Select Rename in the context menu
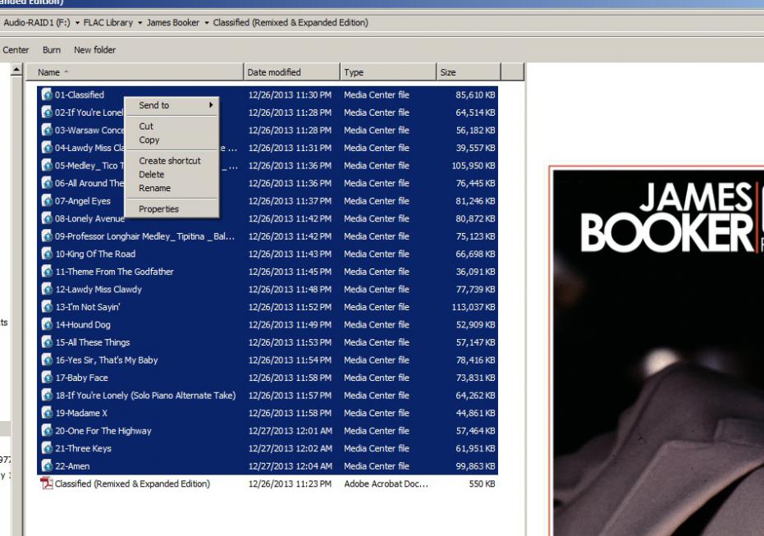The image size is (764, 536). (154, 188)
